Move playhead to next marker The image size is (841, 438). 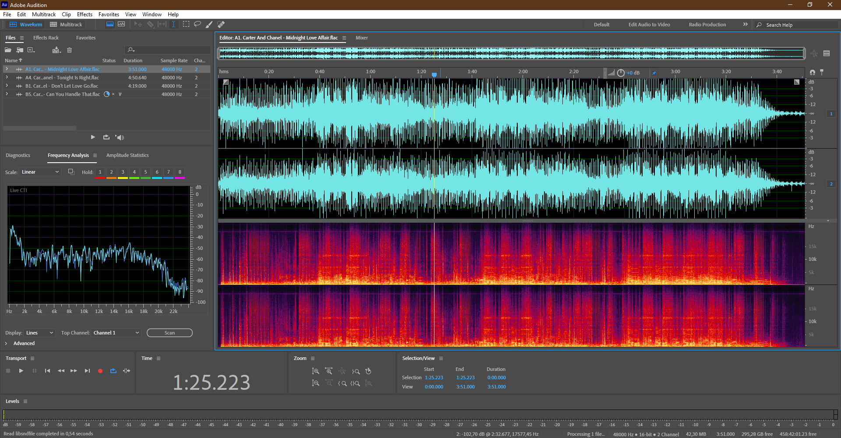coord(87,371)
